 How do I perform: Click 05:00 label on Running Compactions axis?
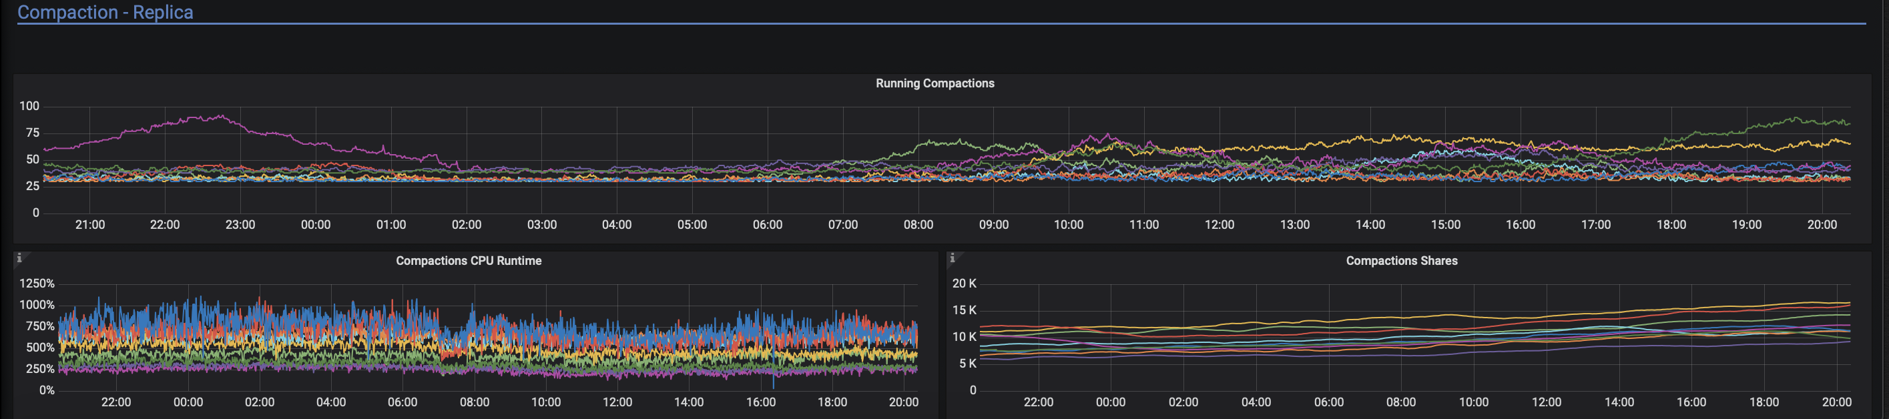pyautogui.click(x=692, y=225)
